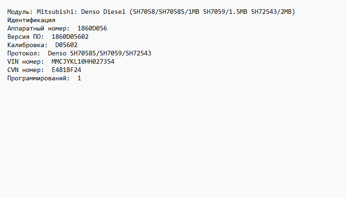
Task: Click the programming count value "1"
Action: 79,78
